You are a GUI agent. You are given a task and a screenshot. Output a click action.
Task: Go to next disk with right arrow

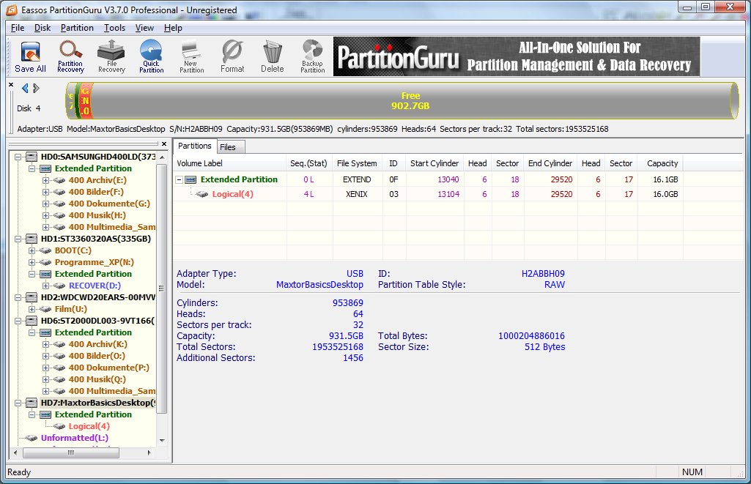(36, 88)
